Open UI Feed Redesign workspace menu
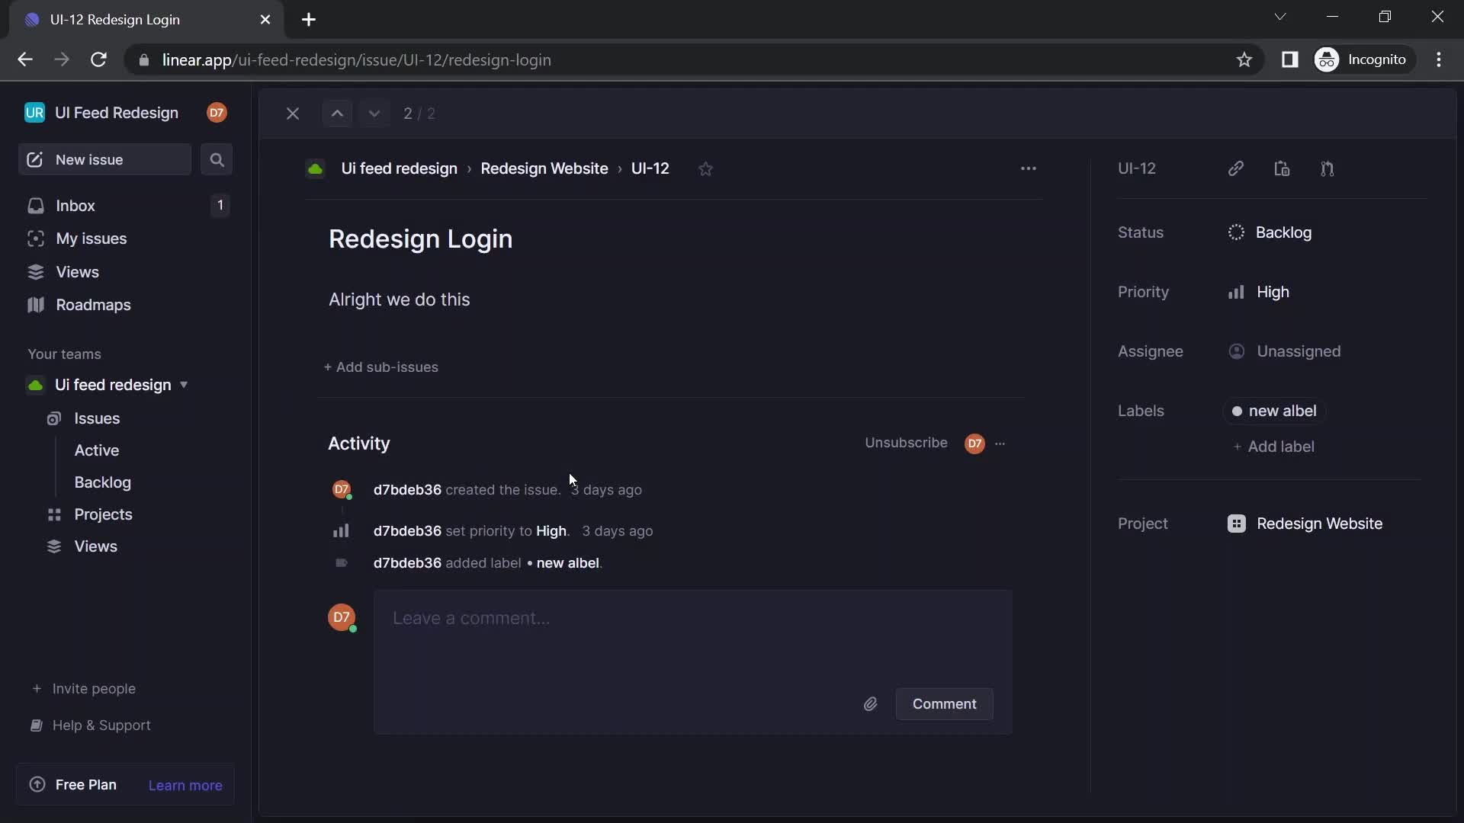Viewport: 1464px width, 823px height. tap(101, 113)
